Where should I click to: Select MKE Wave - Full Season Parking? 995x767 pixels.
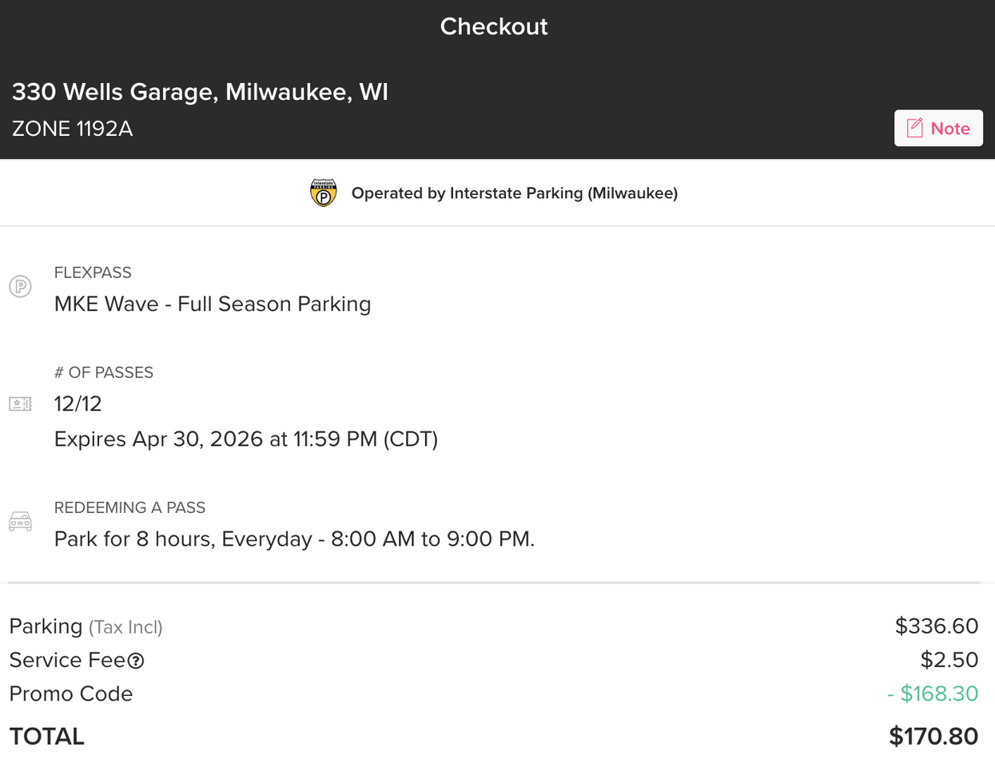(x=213, y=304)
